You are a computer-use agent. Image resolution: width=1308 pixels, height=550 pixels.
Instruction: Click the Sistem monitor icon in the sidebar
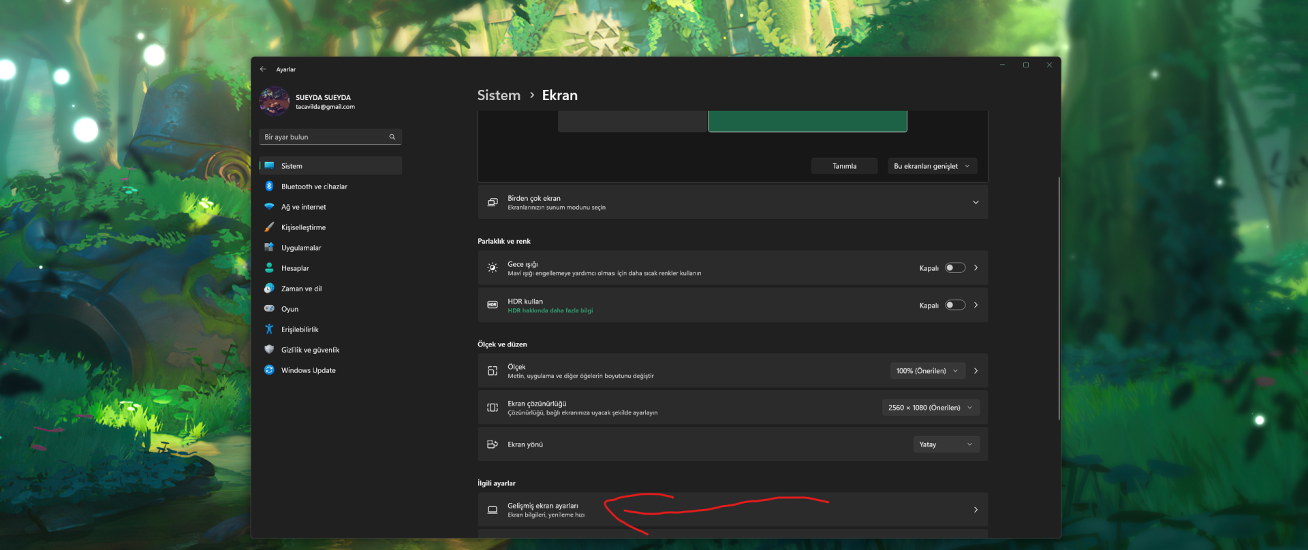click(269, 165)
